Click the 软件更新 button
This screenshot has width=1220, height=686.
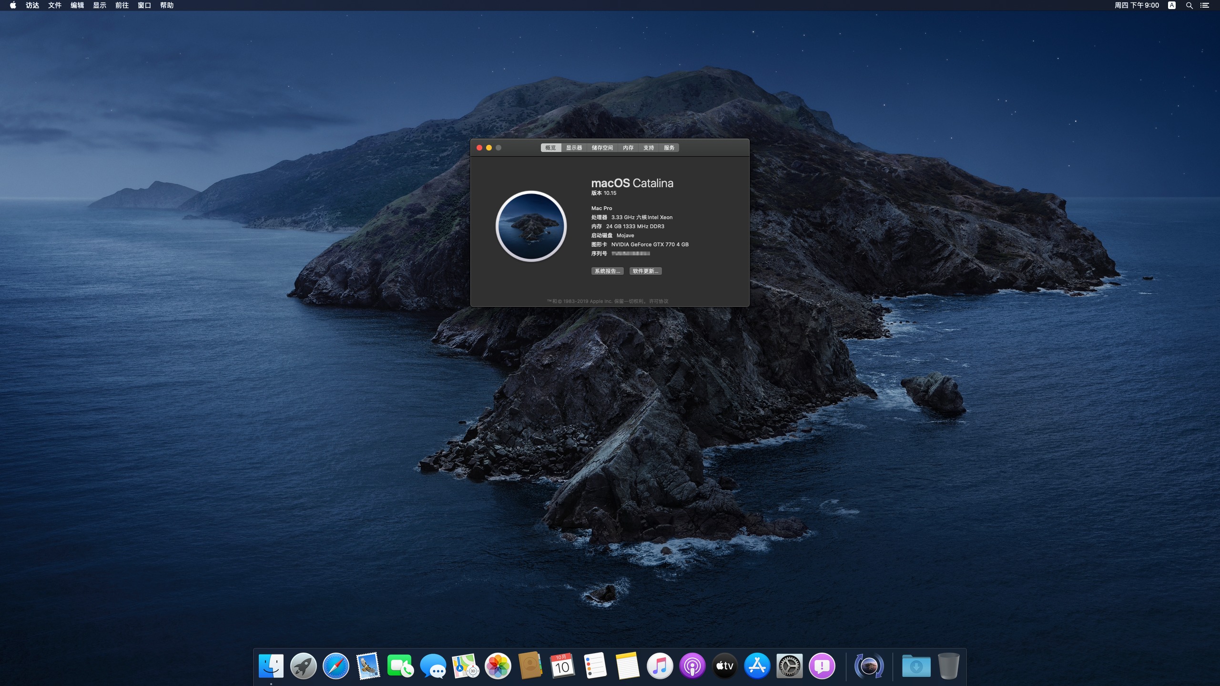[x=645, y=271]
